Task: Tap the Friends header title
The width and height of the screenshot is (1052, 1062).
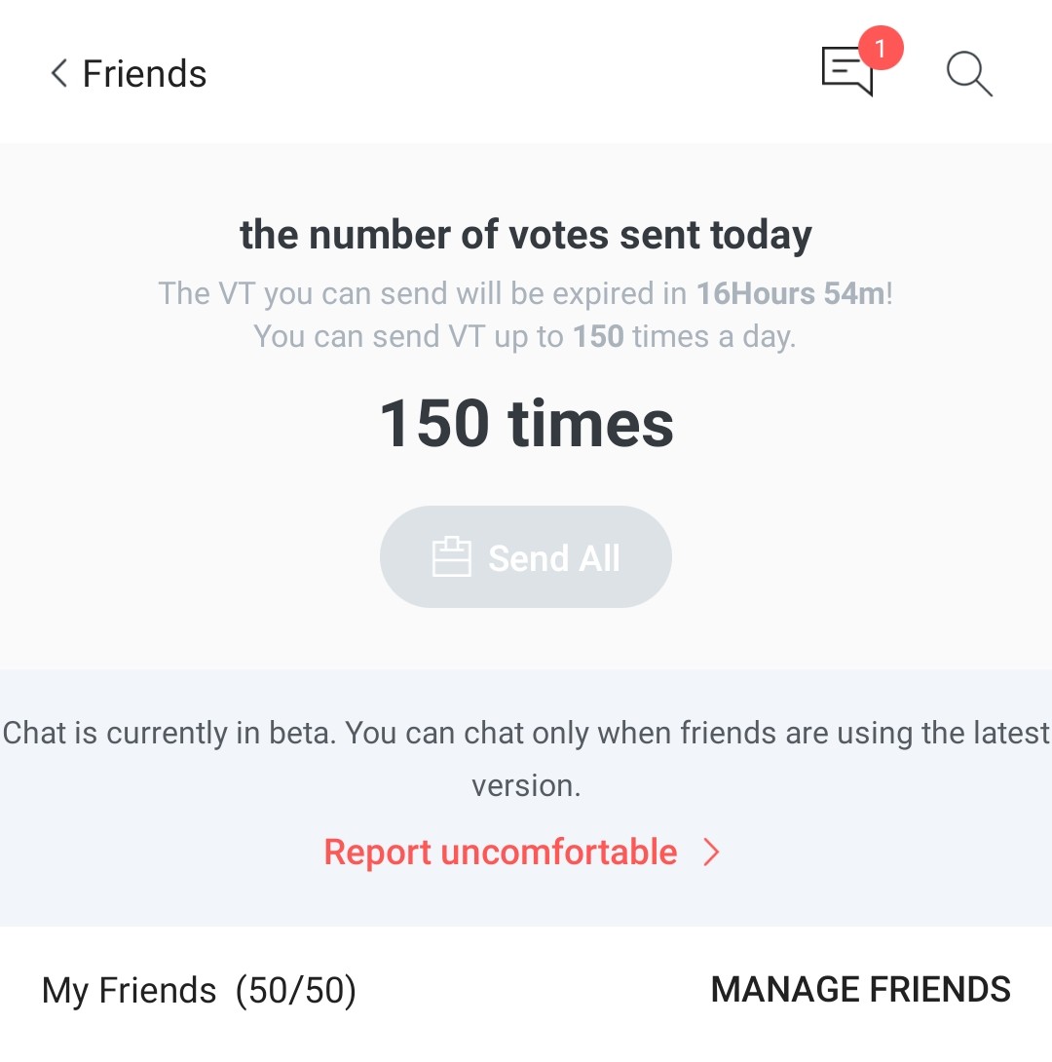Action: (x=144, y=73)
